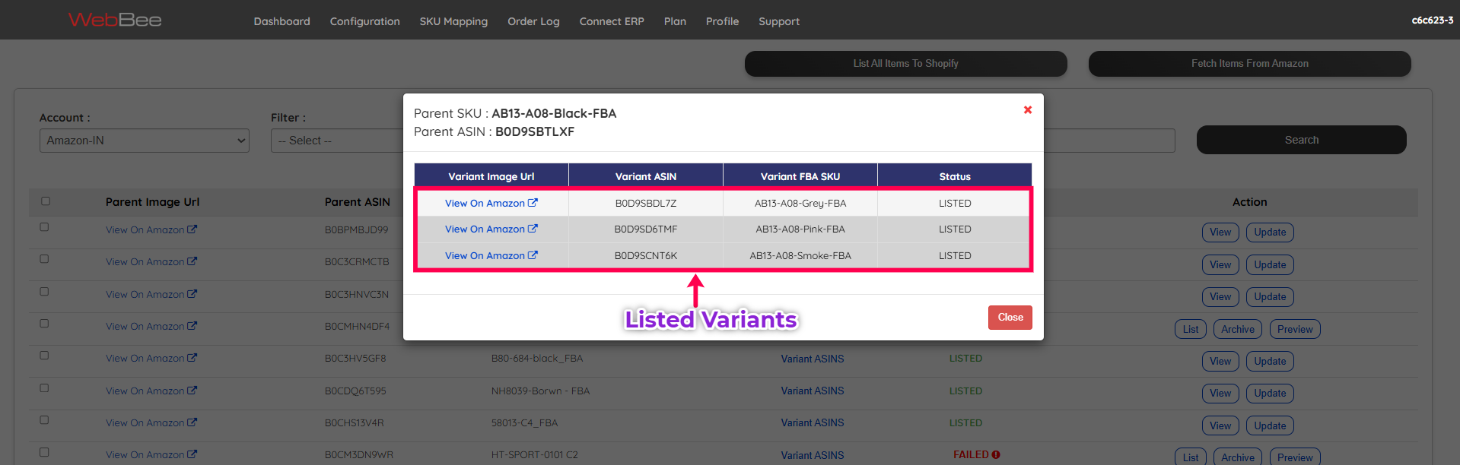This screenshot has height=465, width=1460.
Task: Click Fetch Items From Amazon button
Action: 1249,64
